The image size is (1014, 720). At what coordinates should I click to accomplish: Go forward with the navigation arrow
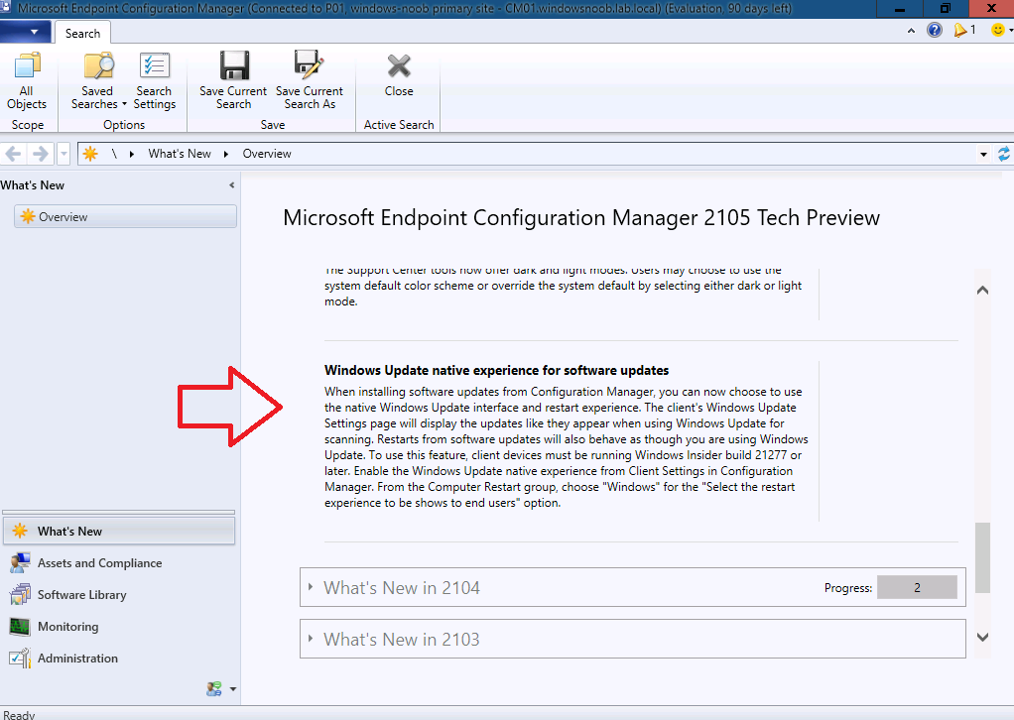pos(40,154)
